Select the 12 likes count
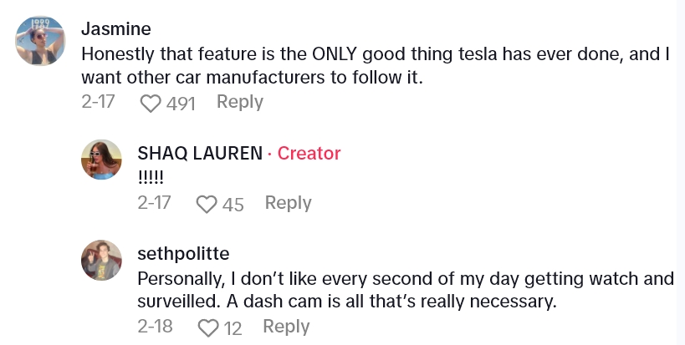This screenshot has height=345, width=685. (233, 327)
